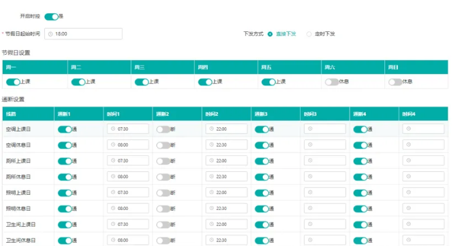
Task: Click the 节假日设置 section heading
Action: point(16,53)
